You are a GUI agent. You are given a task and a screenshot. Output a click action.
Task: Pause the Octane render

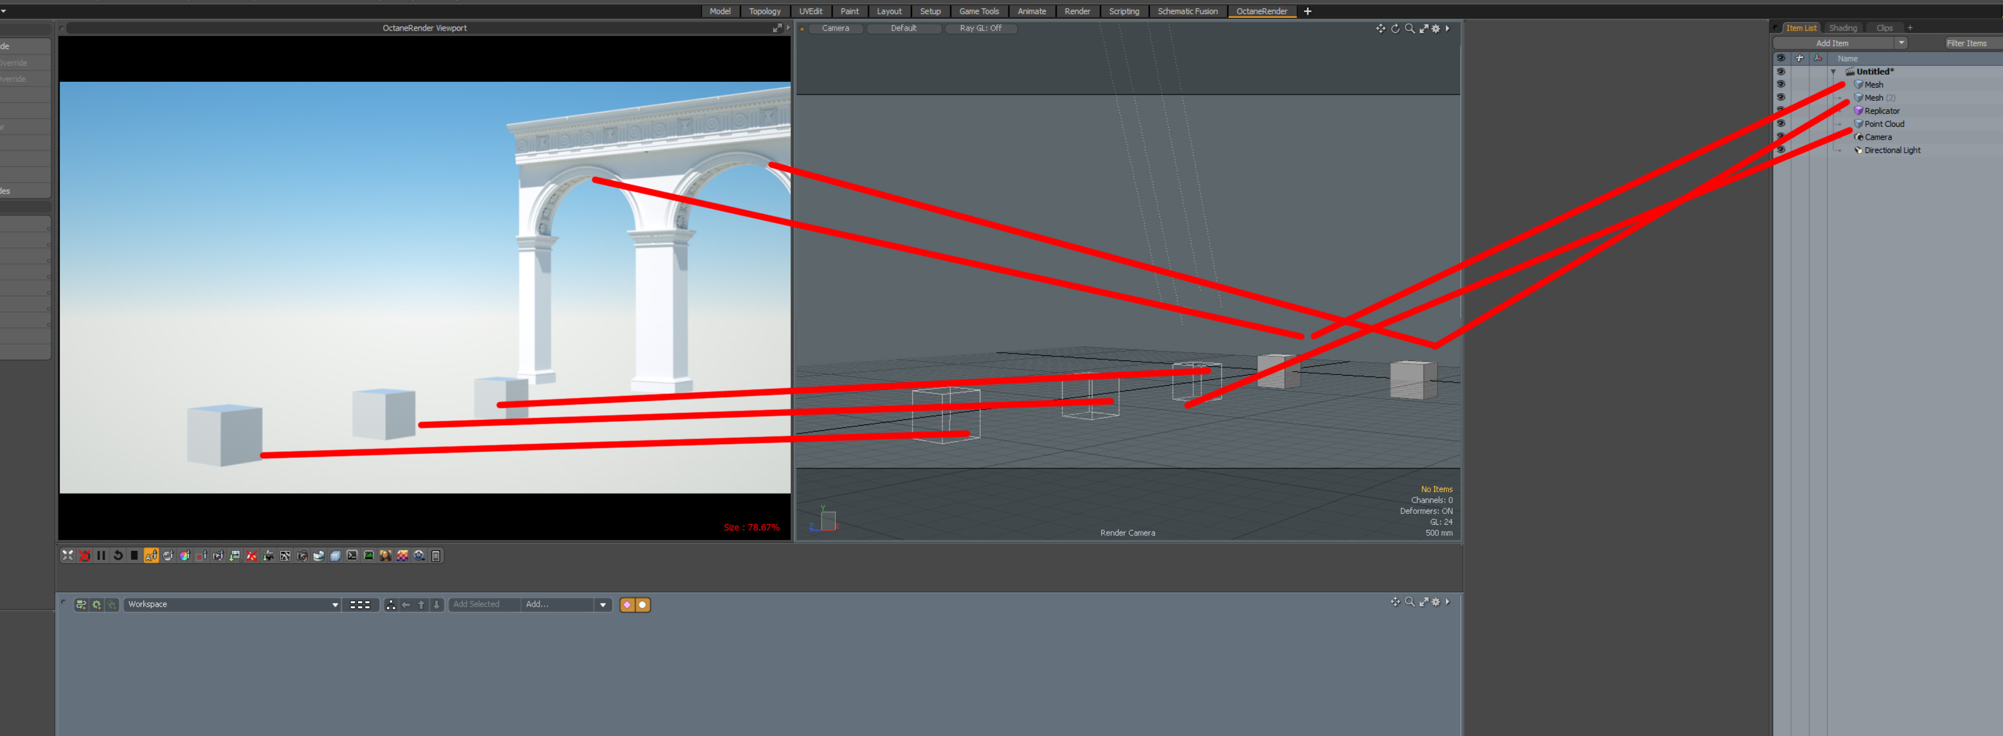(x=101, y=556)
